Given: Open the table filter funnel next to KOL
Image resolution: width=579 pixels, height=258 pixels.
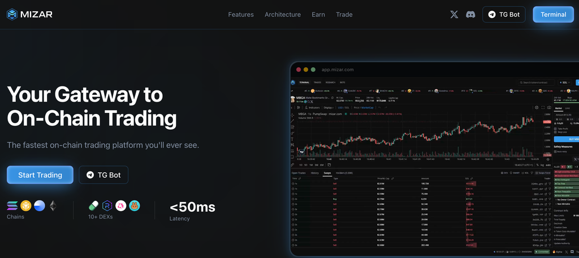Looking at the screenshot, I should coord(532,173).
